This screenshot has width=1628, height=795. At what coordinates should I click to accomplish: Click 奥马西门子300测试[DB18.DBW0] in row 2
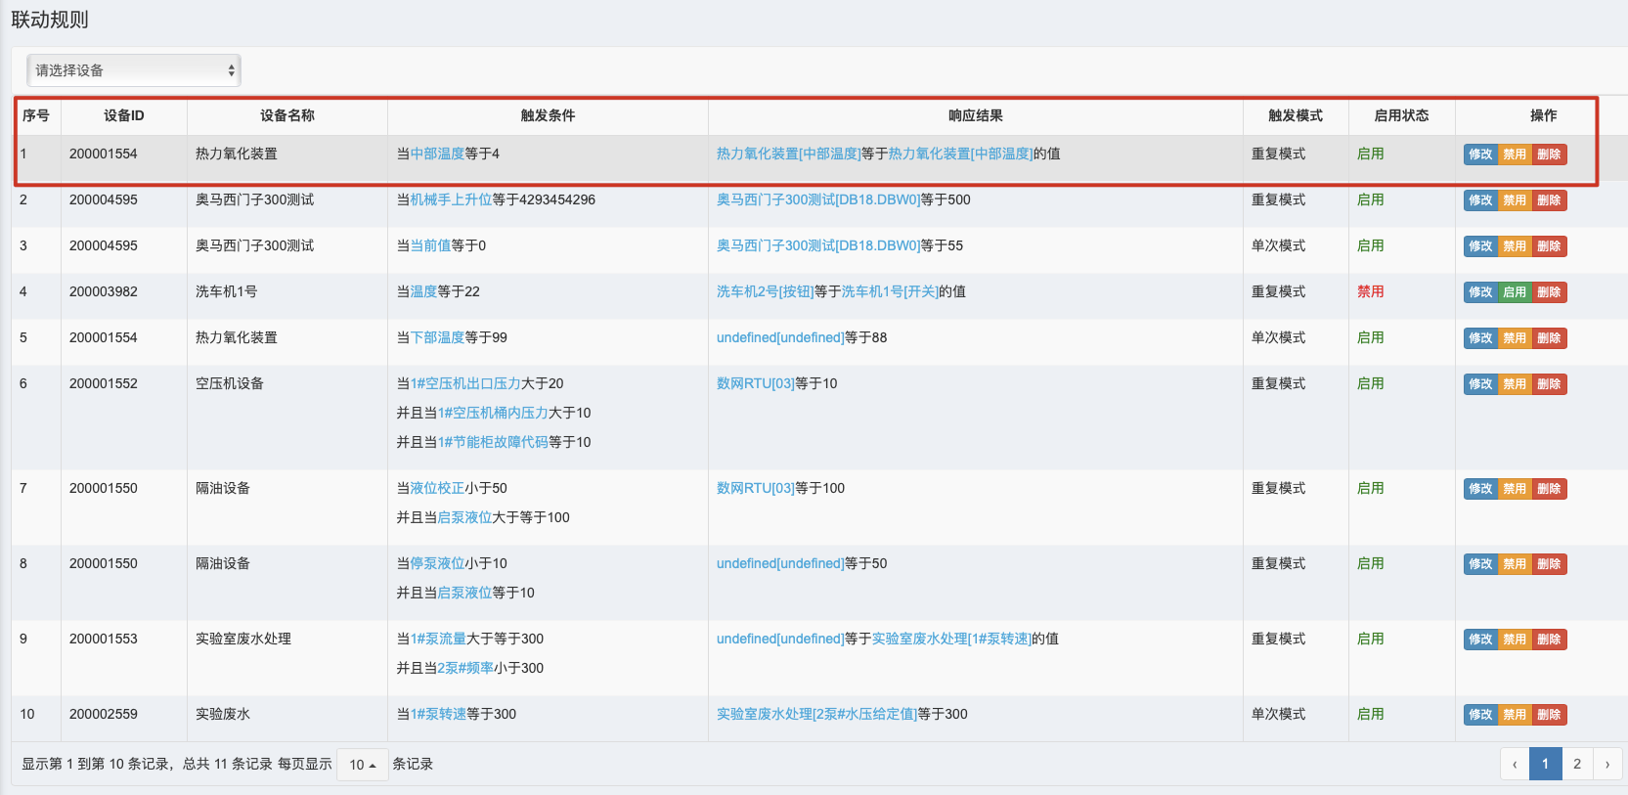[818, 199]
